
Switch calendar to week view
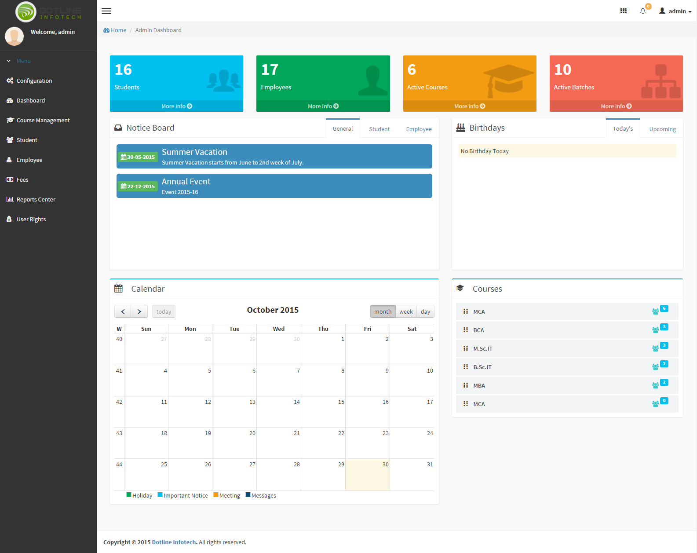coord(406,311)
